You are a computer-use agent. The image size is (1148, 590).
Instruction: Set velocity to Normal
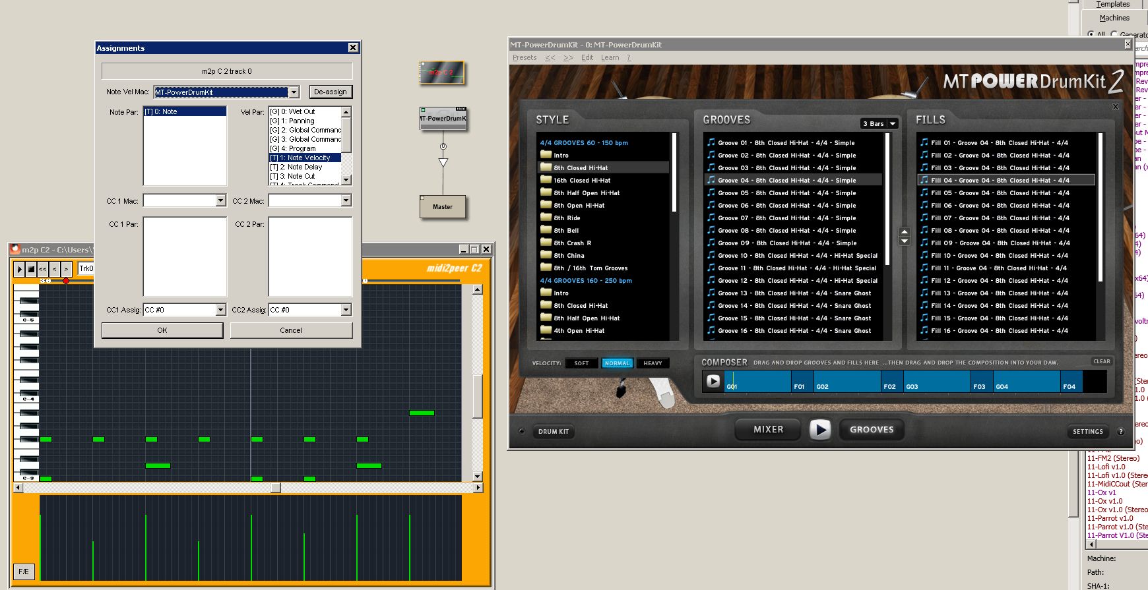point(617,363)
